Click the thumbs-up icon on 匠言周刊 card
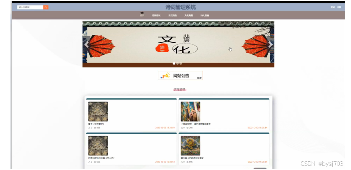 pyautogui.click(x=182, y=128)
